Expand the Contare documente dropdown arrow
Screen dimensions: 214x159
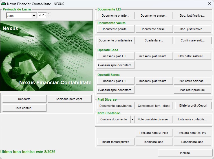[x=132, y=120]
